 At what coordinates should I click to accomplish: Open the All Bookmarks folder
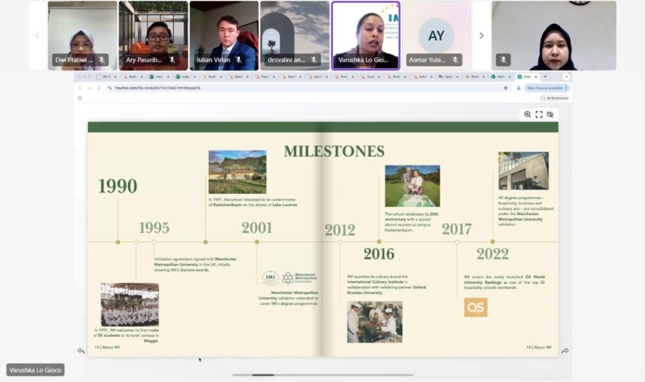click(554, 98)
